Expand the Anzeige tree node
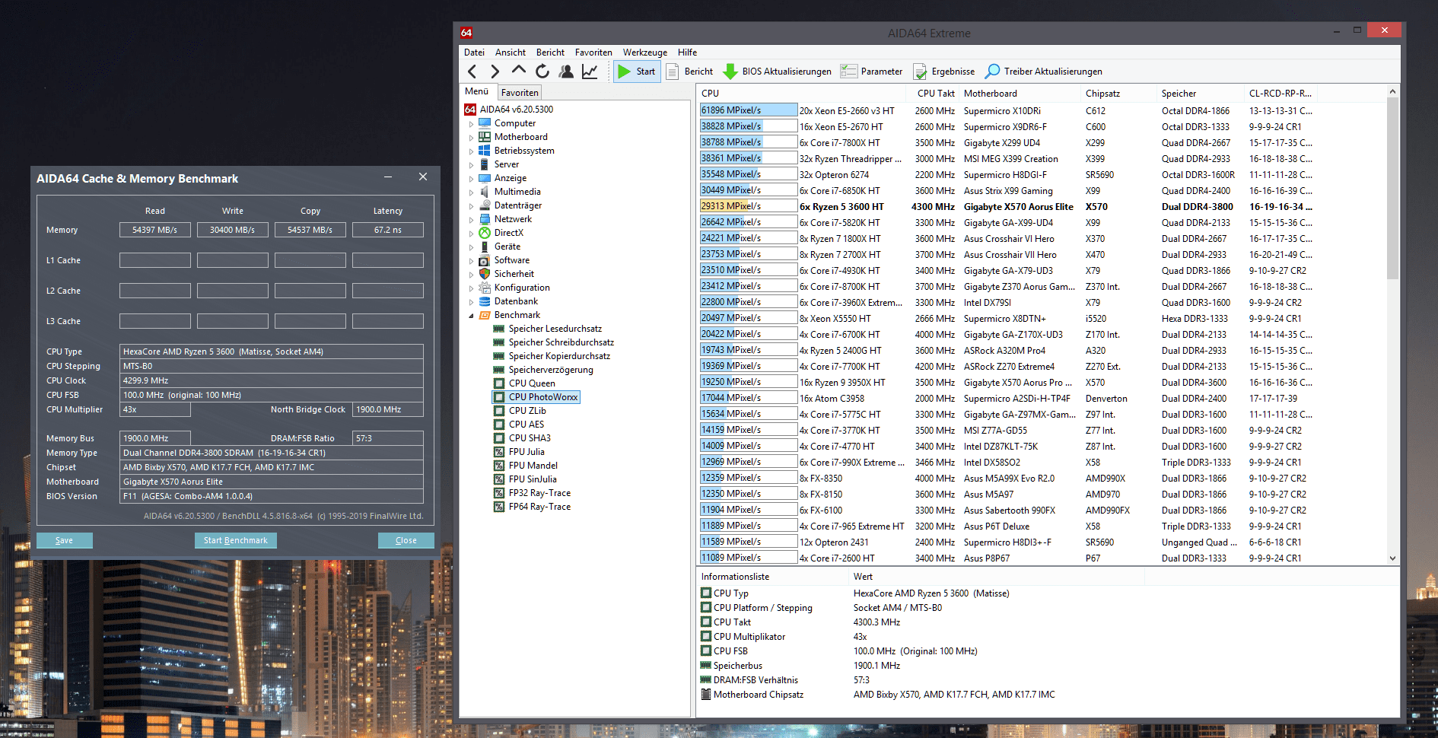This screenshot has height=738, width=1438. point(471,179)
